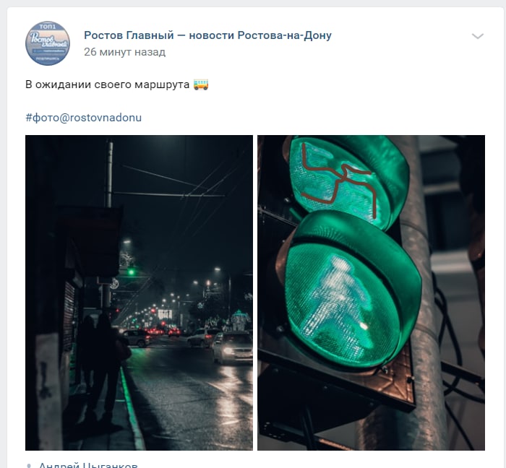Expand the post options chevron menu

pyautogui.click(x=478, y=36)
